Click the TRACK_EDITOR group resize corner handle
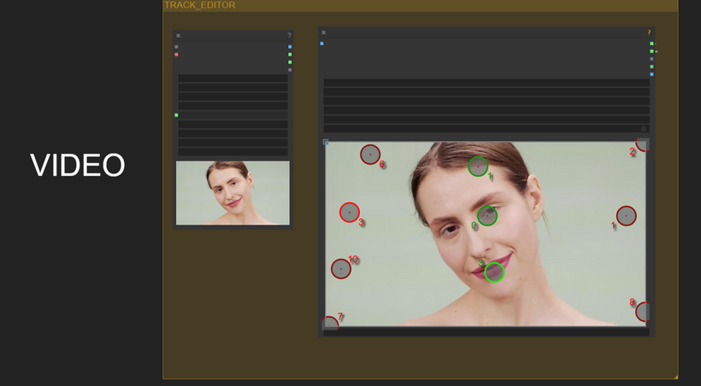The image size is (701, 386). pyautogui.click(x=674, y=376)
